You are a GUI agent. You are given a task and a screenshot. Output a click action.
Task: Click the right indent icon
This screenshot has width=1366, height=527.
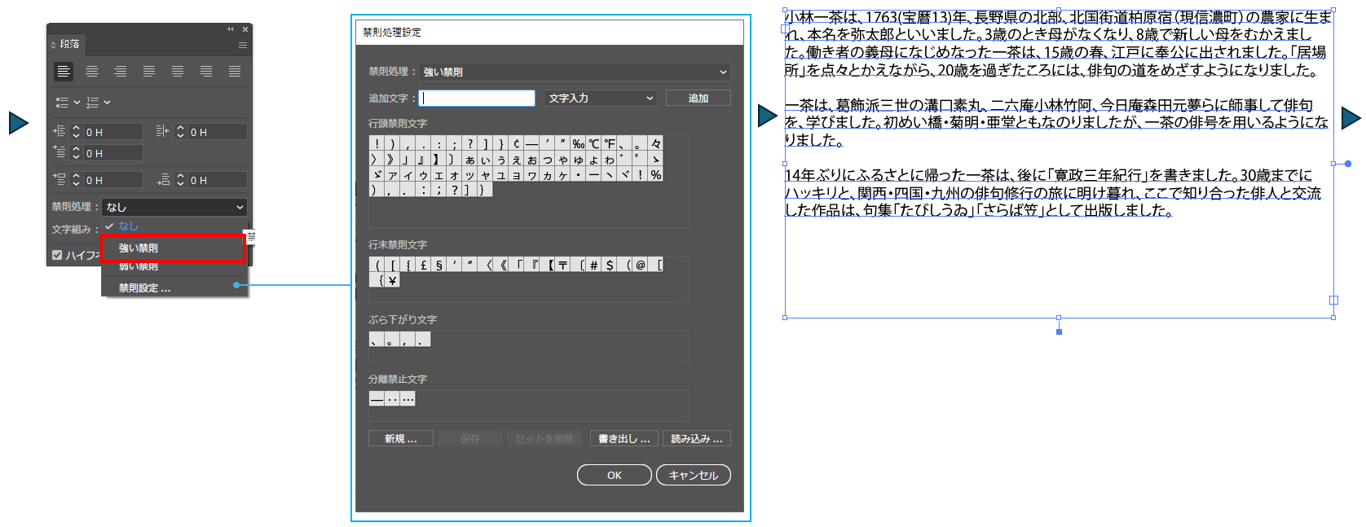coord(162,131)
